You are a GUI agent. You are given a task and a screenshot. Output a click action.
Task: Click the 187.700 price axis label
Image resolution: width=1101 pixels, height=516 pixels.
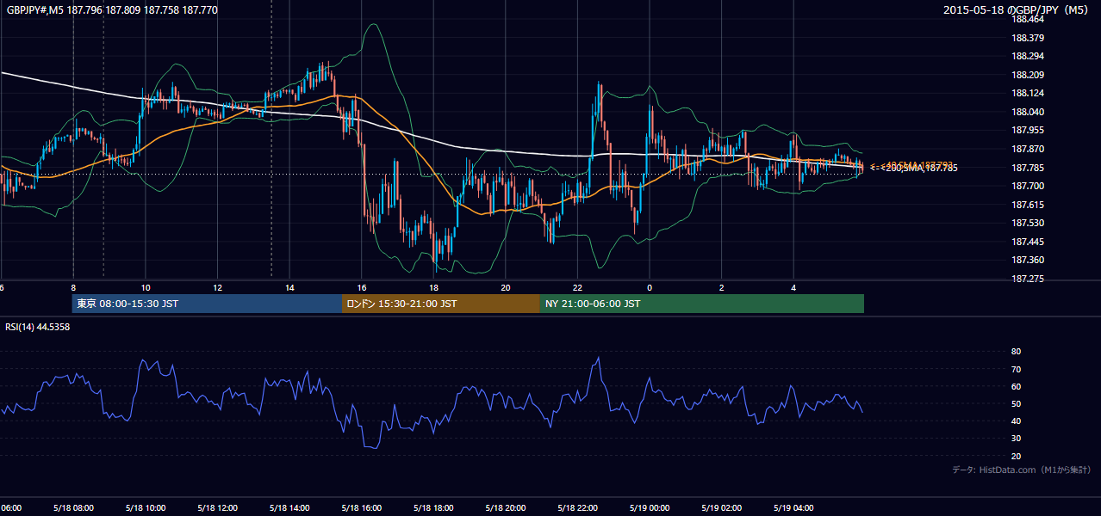click(1029, 186)
